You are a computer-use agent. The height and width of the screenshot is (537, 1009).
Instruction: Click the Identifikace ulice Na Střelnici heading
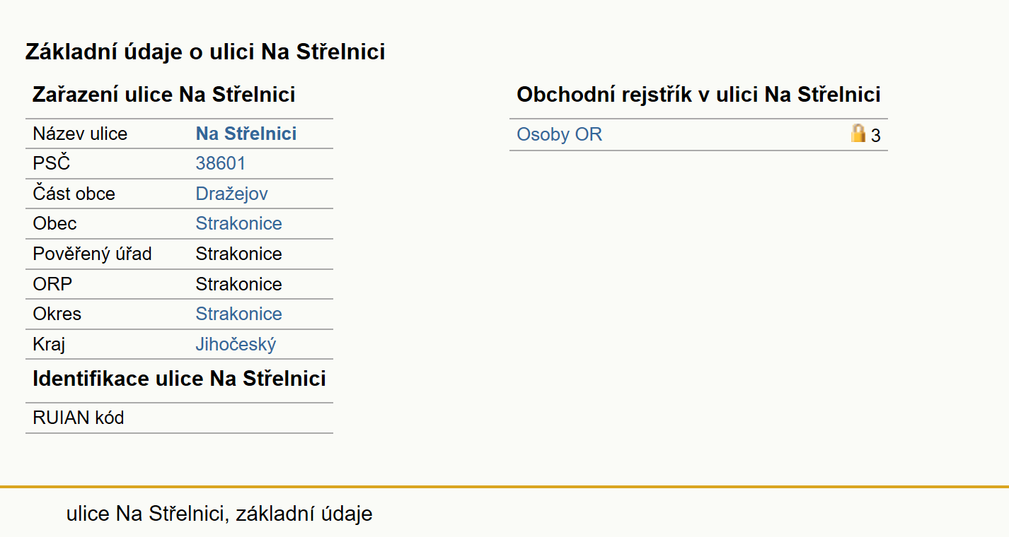point(179,379)
